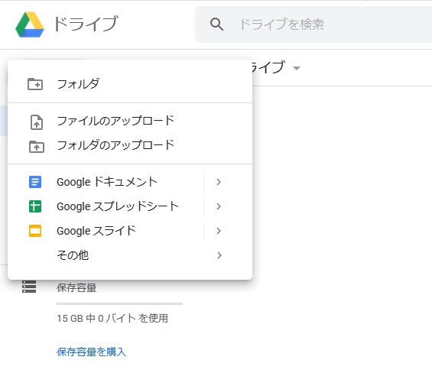Click the Google Slides yellow icon

35,231
